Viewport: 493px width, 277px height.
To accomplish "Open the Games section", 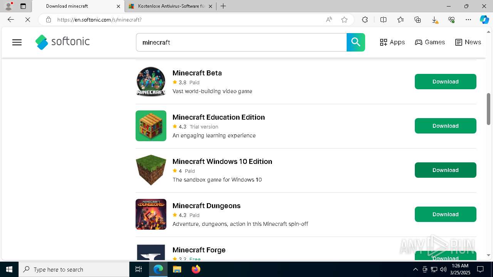I will pyautogui.click(x=430, y=42).
